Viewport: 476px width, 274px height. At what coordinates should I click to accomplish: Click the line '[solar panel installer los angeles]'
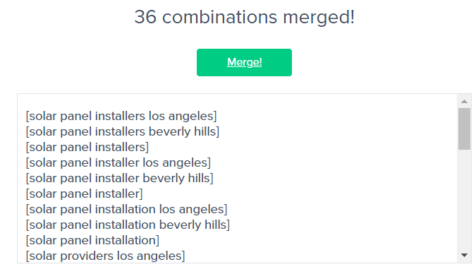pyautogui.click(x=118, y=162)
